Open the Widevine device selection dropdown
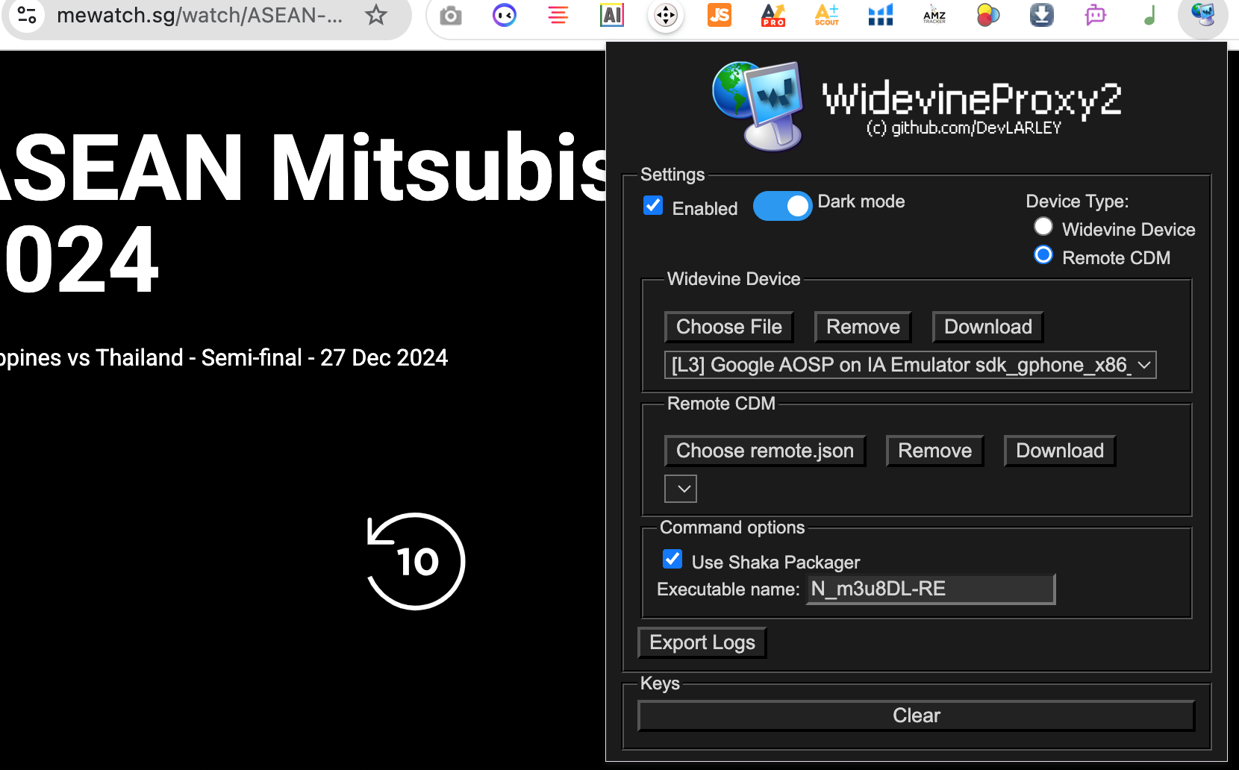The width and height of the screenshot is (1239, 770). click(910, 365)
